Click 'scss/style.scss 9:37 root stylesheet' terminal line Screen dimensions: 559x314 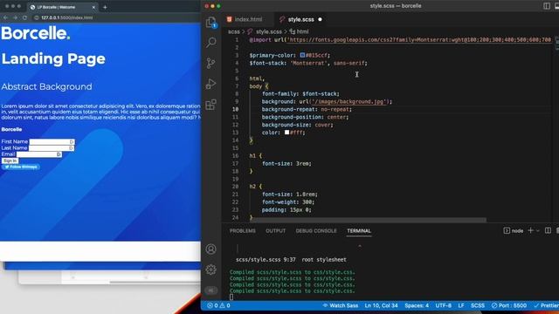291,260
